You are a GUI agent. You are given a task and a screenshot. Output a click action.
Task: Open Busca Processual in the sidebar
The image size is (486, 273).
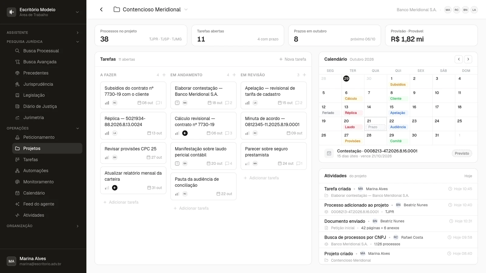point(47,51)
